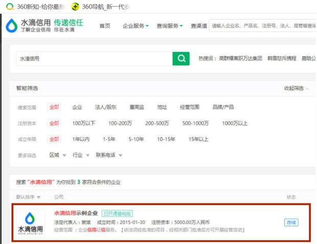Filter registered capital 1000万以上

tap(235, 123)
